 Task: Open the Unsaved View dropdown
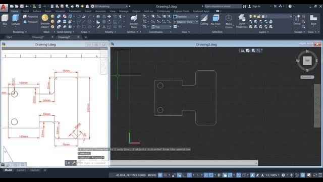pos(186,22)
